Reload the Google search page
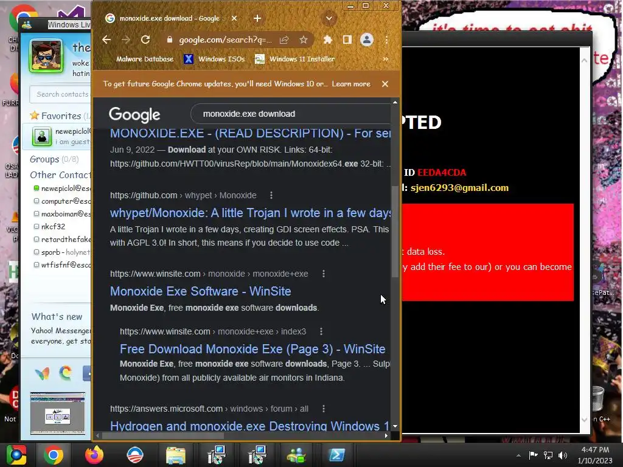Image resolution: width=623 pixels, height=467 pixels. coord(145,40)
